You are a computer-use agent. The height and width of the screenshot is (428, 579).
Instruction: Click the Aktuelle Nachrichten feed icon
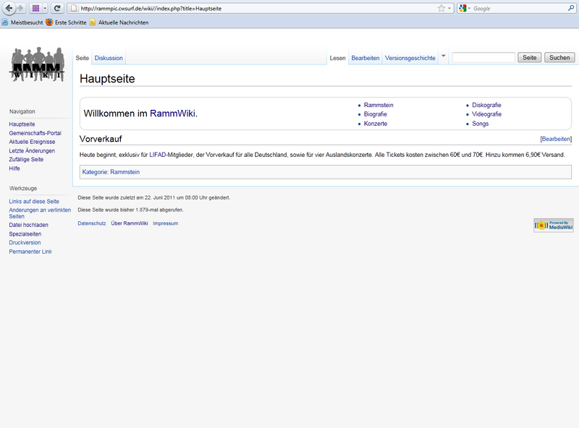point(91,22)
